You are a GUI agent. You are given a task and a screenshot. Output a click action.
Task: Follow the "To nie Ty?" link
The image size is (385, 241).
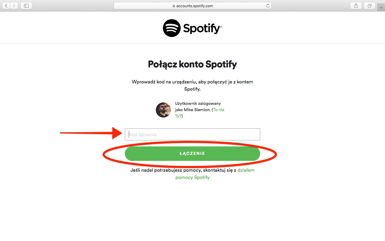[x=218, y=110]
